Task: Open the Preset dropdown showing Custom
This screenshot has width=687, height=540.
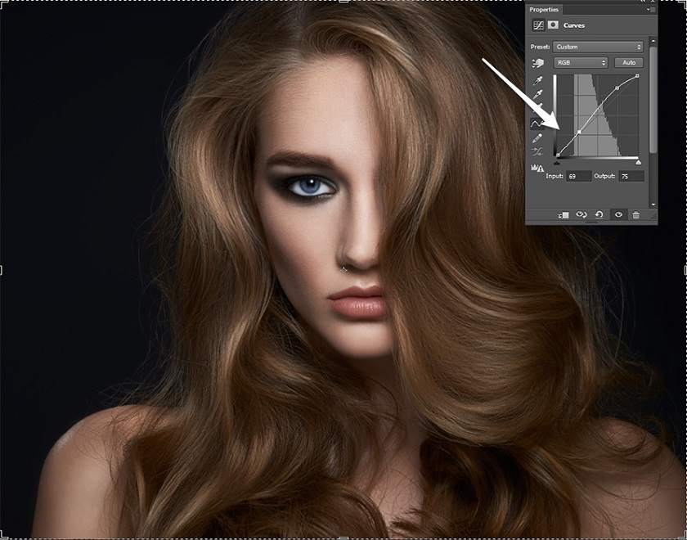Action: [x=599, y=47]
